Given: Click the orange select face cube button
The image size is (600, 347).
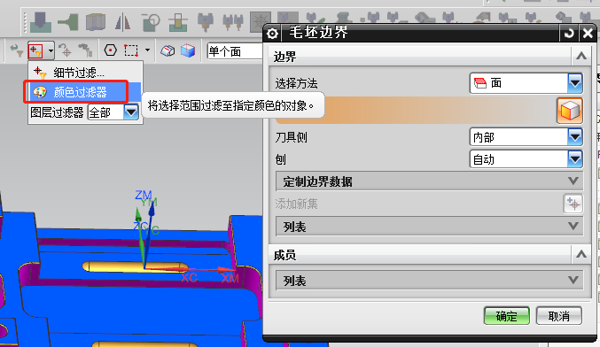Looking at the screenshot, I should tap(569, 111).
